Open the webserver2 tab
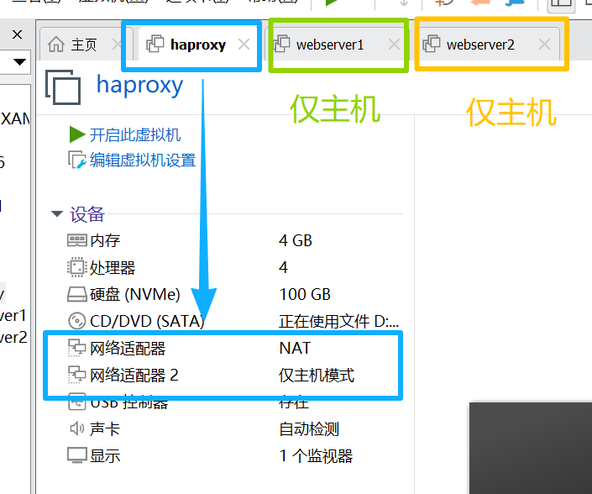 [487, 45]
